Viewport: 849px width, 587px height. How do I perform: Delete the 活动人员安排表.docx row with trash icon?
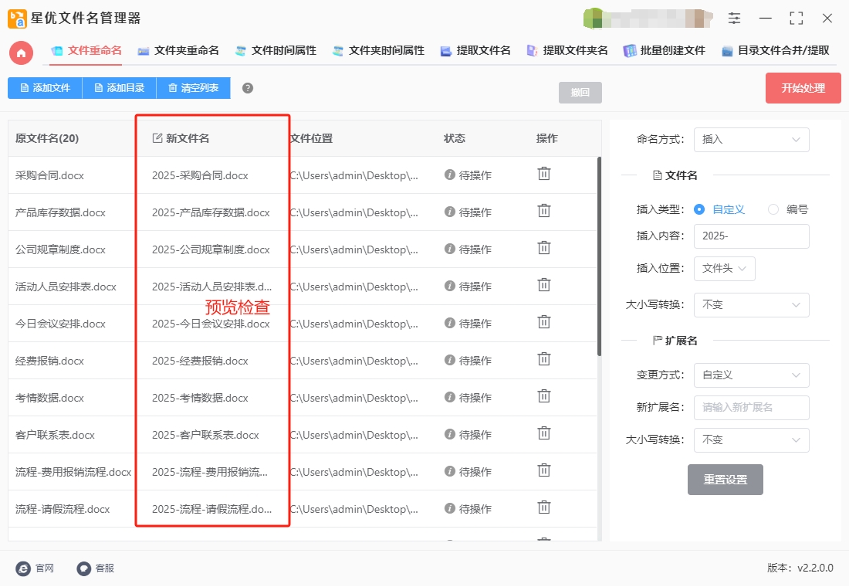pos(543,285)
